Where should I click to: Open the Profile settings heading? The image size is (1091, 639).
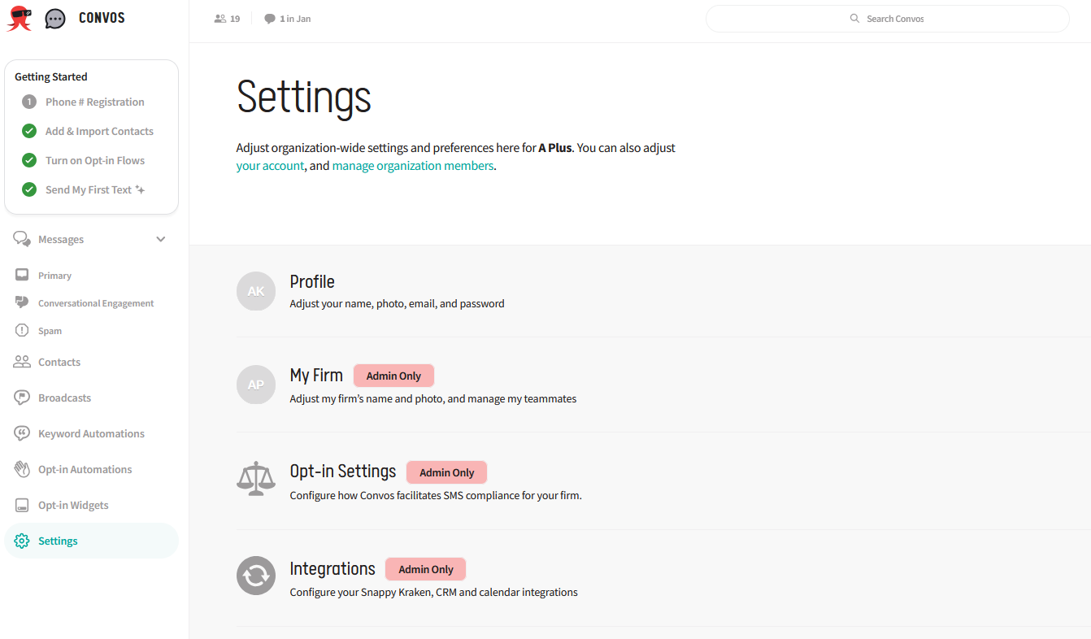tap(312, 281)
